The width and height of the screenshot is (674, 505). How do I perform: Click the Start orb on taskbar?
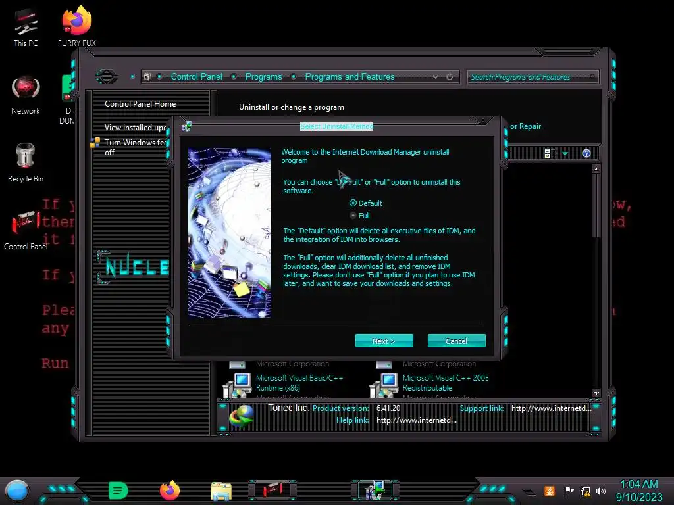(x=17, y=491)
